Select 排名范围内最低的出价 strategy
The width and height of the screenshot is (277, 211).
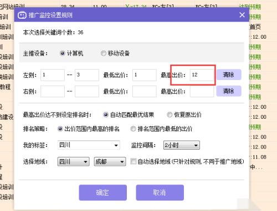click(133, 129)
